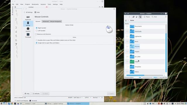This screenshot has height=105, width=187.
Task: Expand the Pictures folder tree arrow
Action: [127, 47]
